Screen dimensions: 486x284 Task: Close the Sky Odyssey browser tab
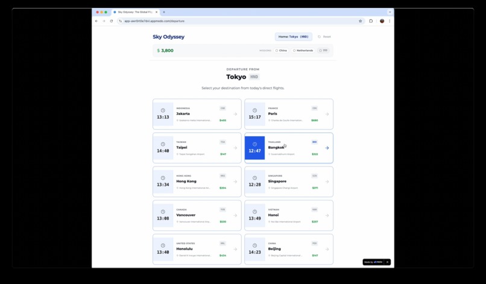(157, 12)
